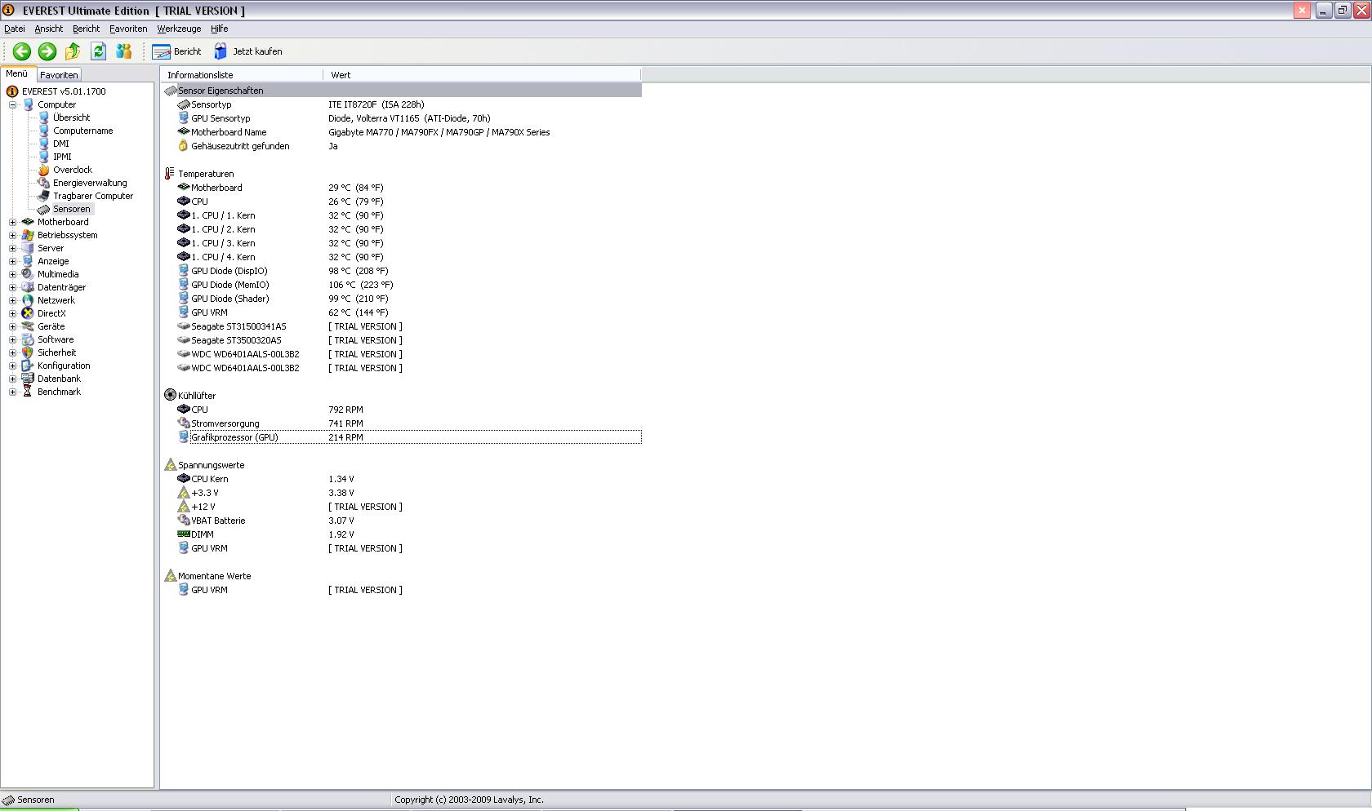Click the Datenbank icon in the tree
Viewport: 1372px width, 811px height.
click(28, 379)
